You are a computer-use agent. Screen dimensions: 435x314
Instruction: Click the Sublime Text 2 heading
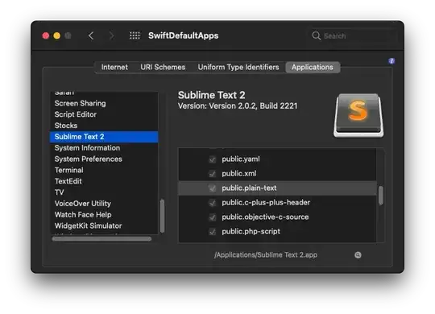click(211, 95)
